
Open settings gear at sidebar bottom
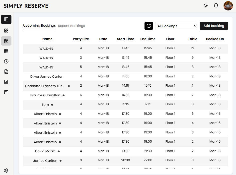[6, 171]
